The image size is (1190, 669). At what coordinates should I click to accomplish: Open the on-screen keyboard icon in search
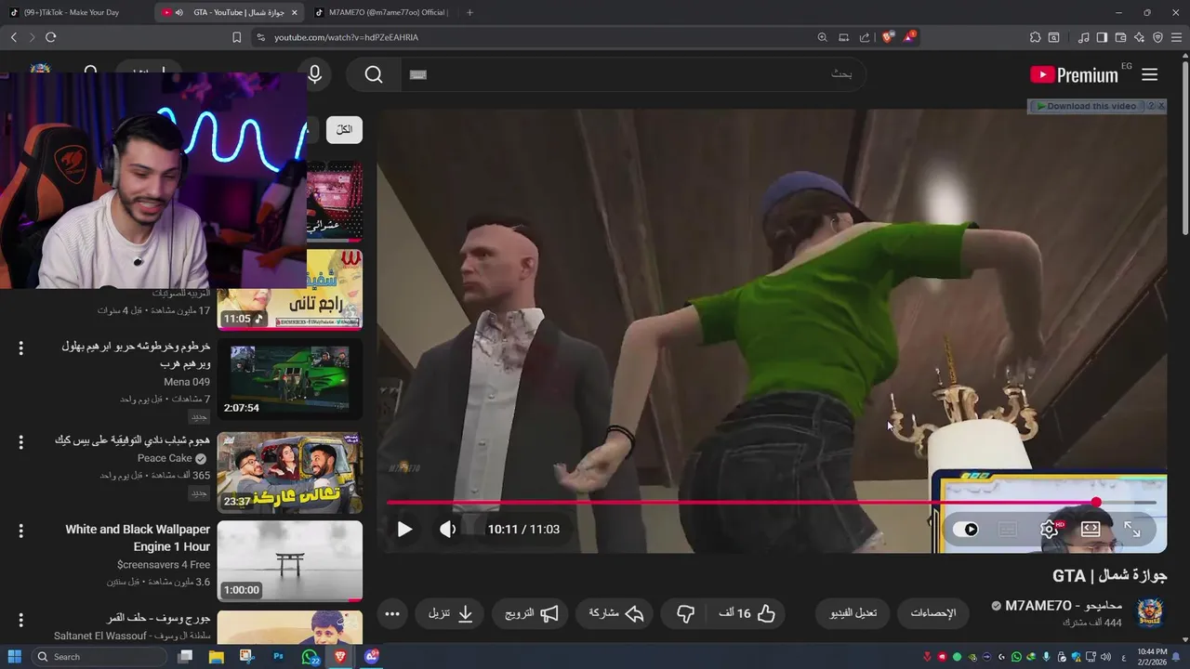point(418,74)
